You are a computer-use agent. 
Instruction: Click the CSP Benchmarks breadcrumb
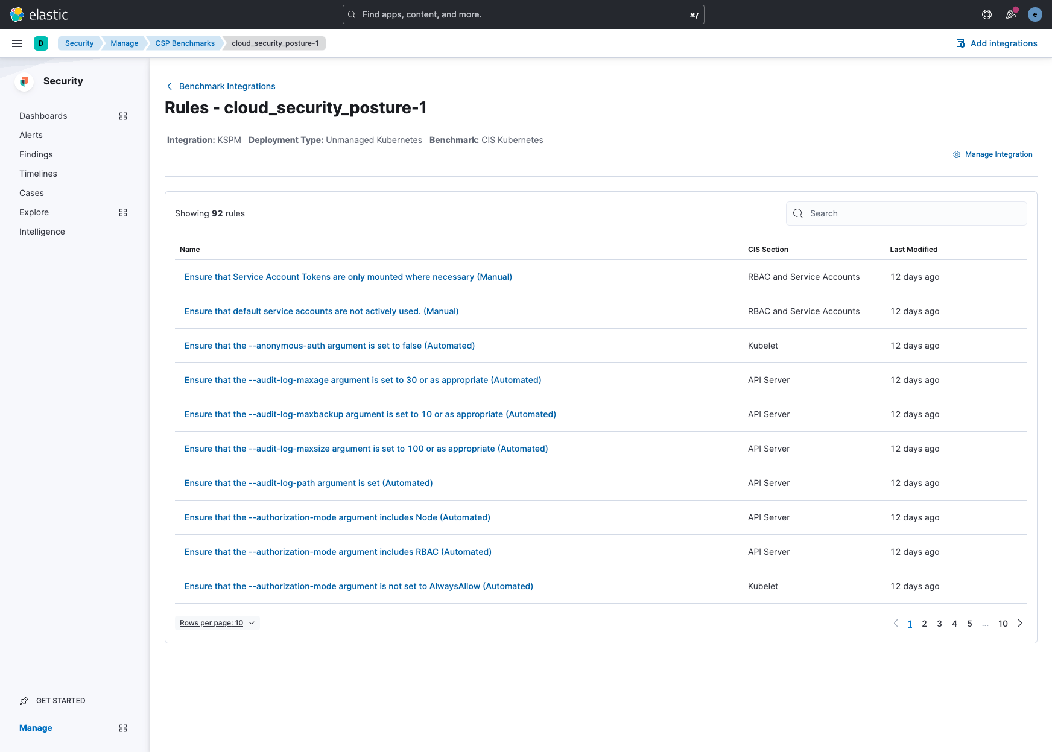185,43
